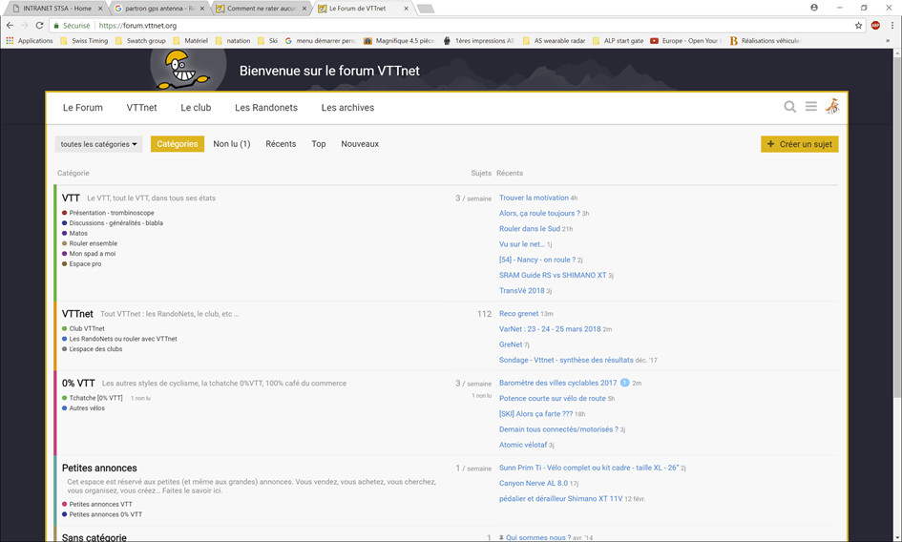Click the user avatar icon
This screenshot has height=542, width=902.
832,107
